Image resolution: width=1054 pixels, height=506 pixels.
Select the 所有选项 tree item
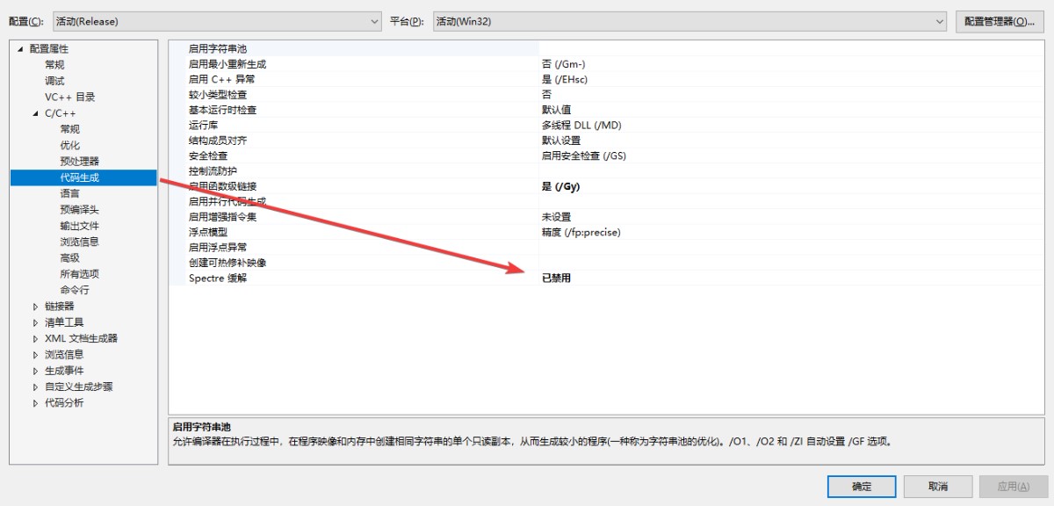(80, 274)
